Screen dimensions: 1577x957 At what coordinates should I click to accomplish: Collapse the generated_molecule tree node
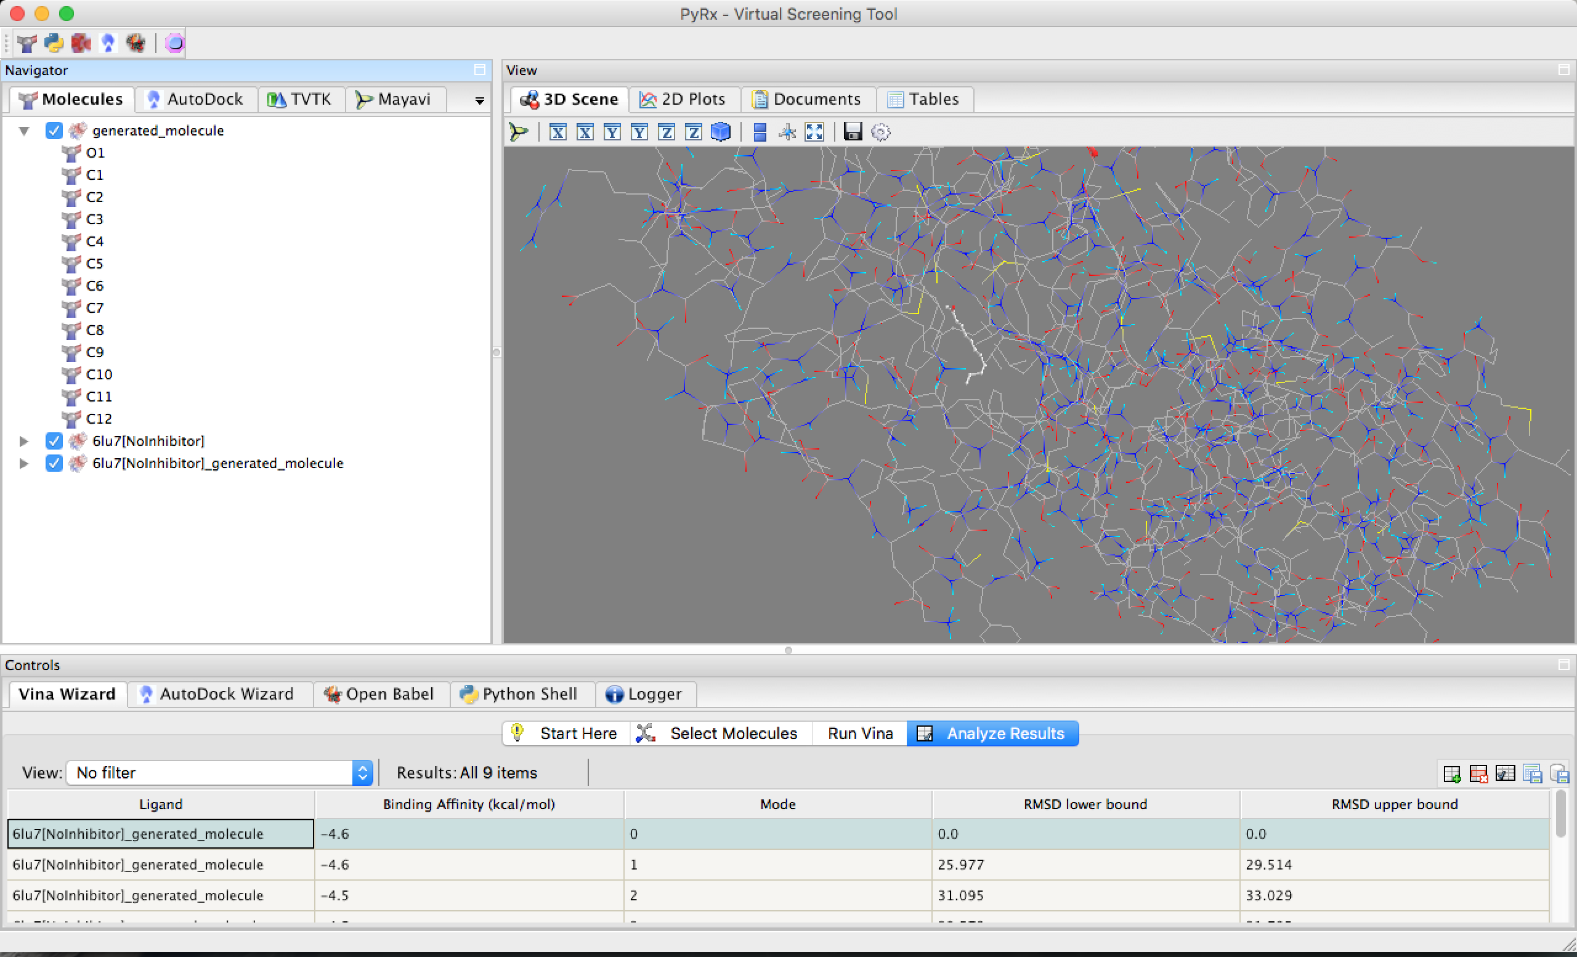[24, 131]
